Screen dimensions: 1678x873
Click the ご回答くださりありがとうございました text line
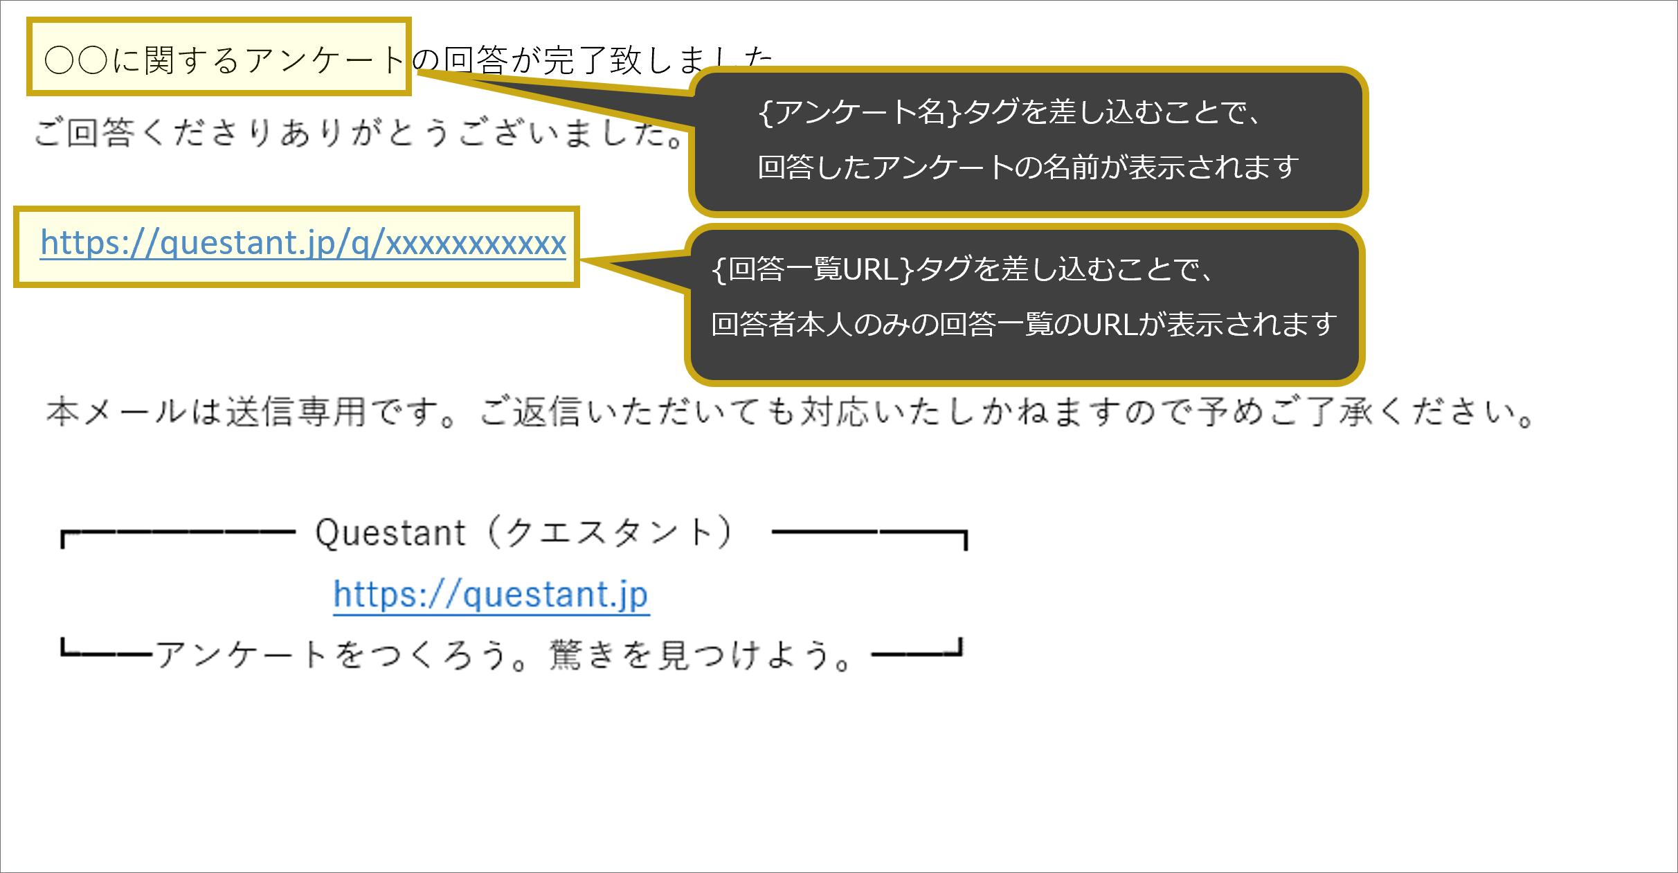click(x=359, y=132)
